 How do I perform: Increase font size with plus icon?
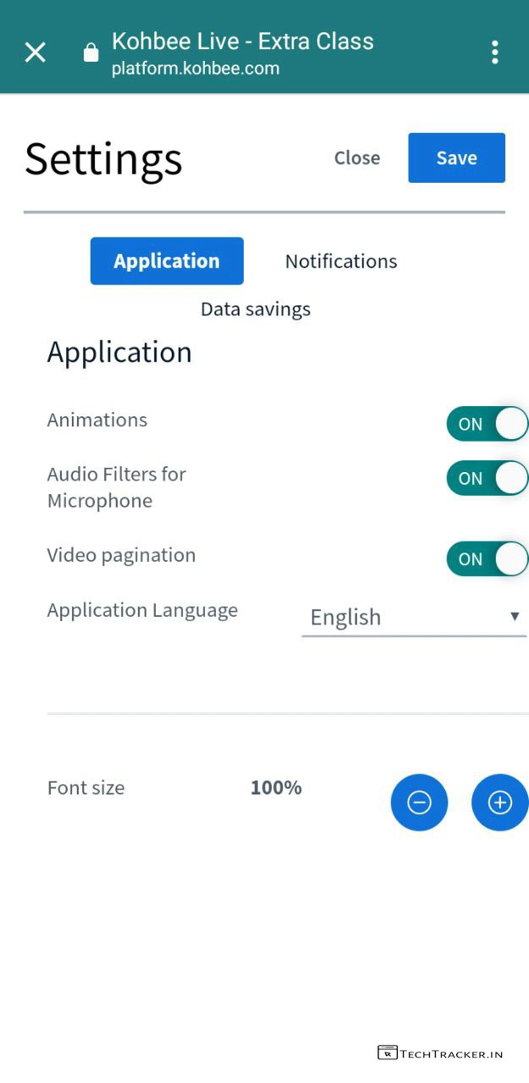coord(499,802)
